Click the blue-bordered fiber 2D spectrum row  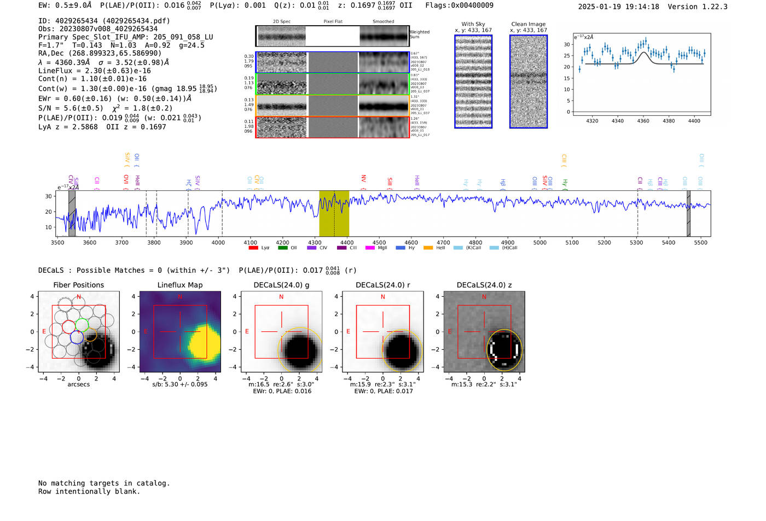[x=332, y=62]
